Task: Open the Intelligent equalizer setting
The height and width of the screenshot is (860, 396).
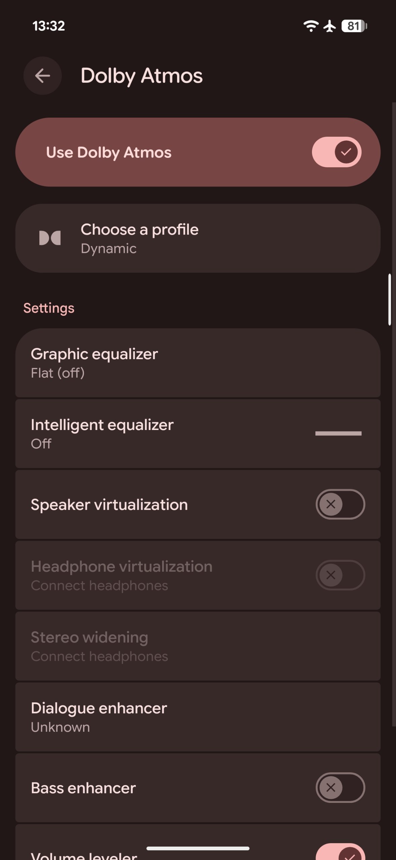Action: (x=198, y=434)
